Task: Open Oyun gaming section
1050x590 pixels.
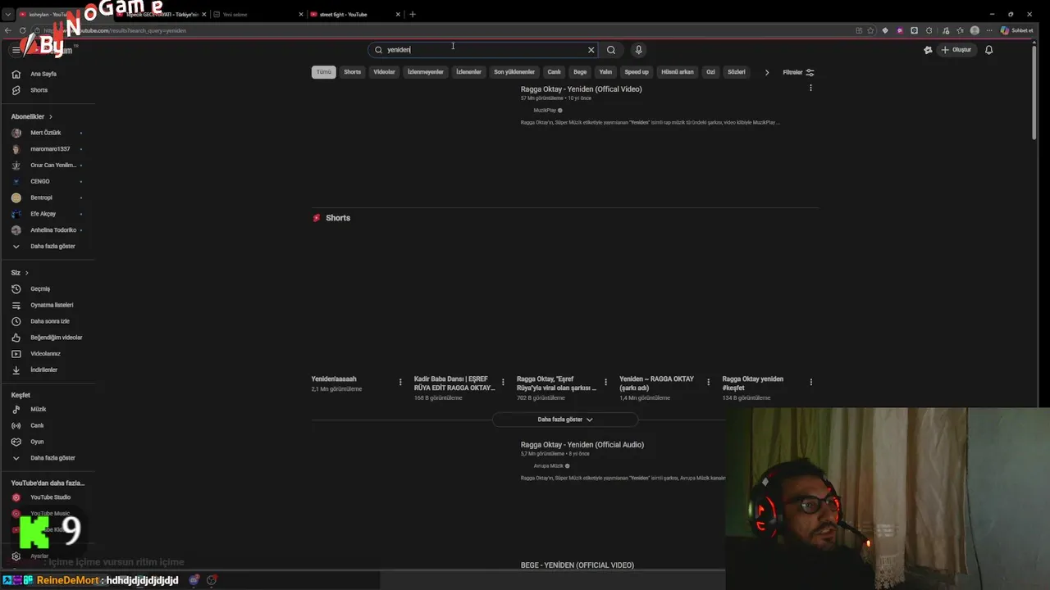Action: 48,442
